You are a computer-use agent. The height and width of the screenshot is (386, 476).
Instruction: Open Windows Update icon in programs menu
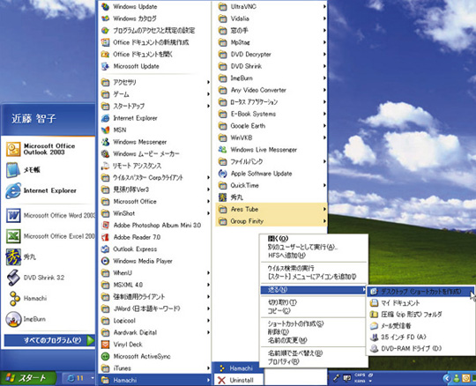(x=106, y=7)
